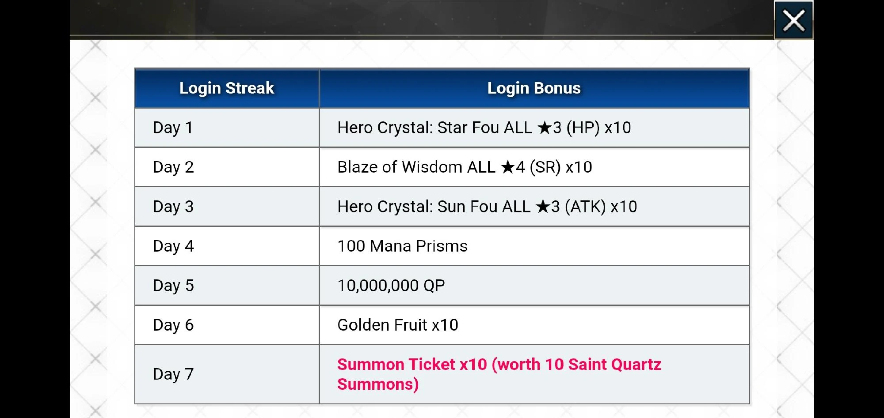Click the 10,000,000 QP reward

click(x=391, y=286)
